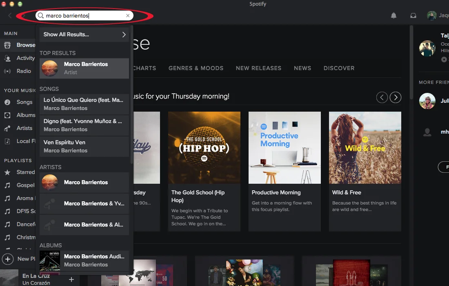The width and height of the screenshot is (449, 286).
Task: Click the New Playlist plus circle icon
Action: click(8, 259)
